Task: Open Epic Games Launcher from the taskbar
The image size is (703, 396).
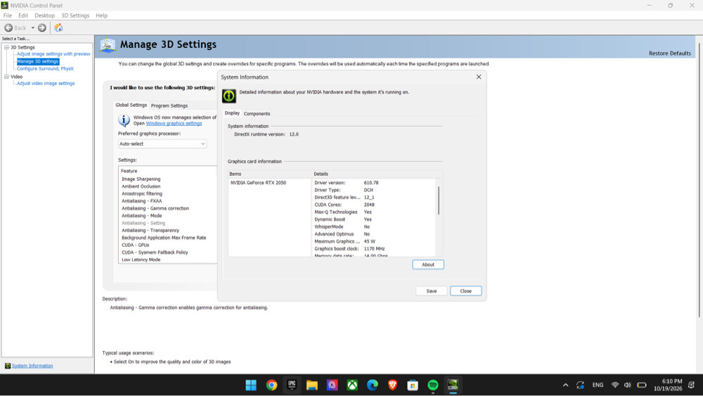Action: 292,385
